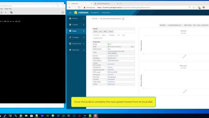Open the persephone.local domain link
Viewport: 209px width, 118px height.
[113, 56]
